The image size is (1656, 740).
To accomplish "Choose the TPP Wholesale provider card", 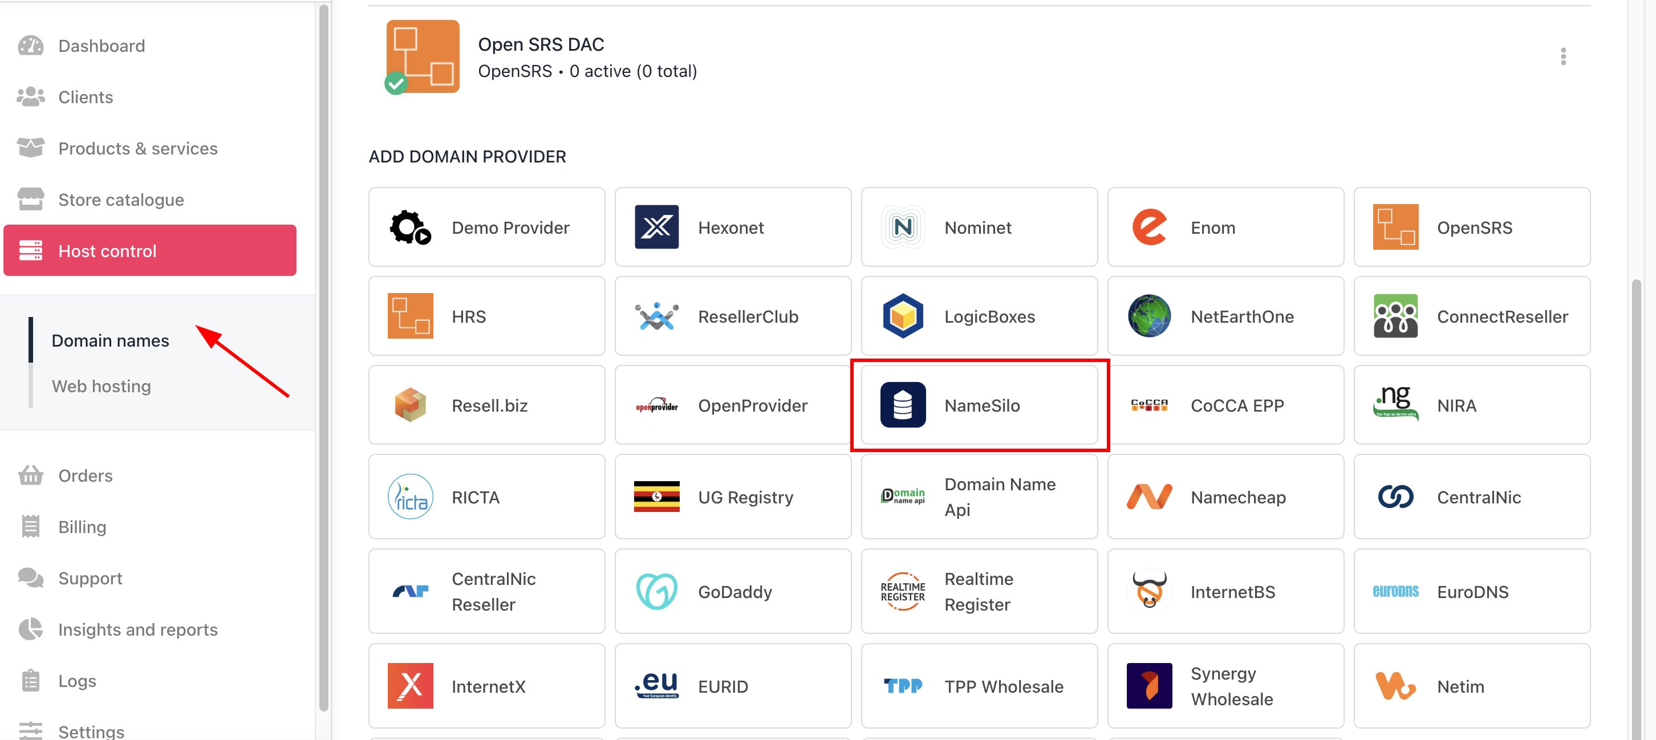I will (979, 686).
